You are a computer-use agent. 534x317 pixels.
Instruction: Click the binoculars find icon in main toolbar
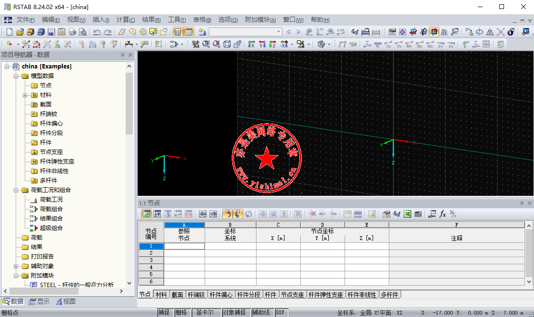click(355, 32)
